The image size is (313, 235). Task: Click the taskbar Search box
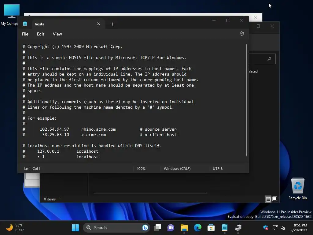click(x=116, y=228)
